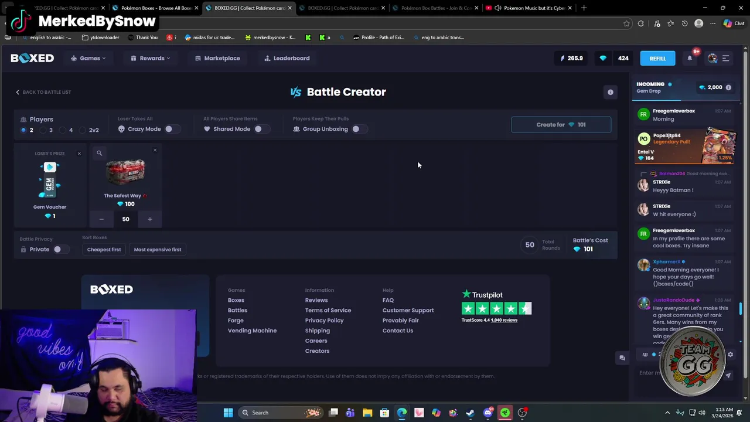The height and width of the screenshot is (422, 750).
Task: Open Steam from the taskbar
Action: click(x=471, y=413)
